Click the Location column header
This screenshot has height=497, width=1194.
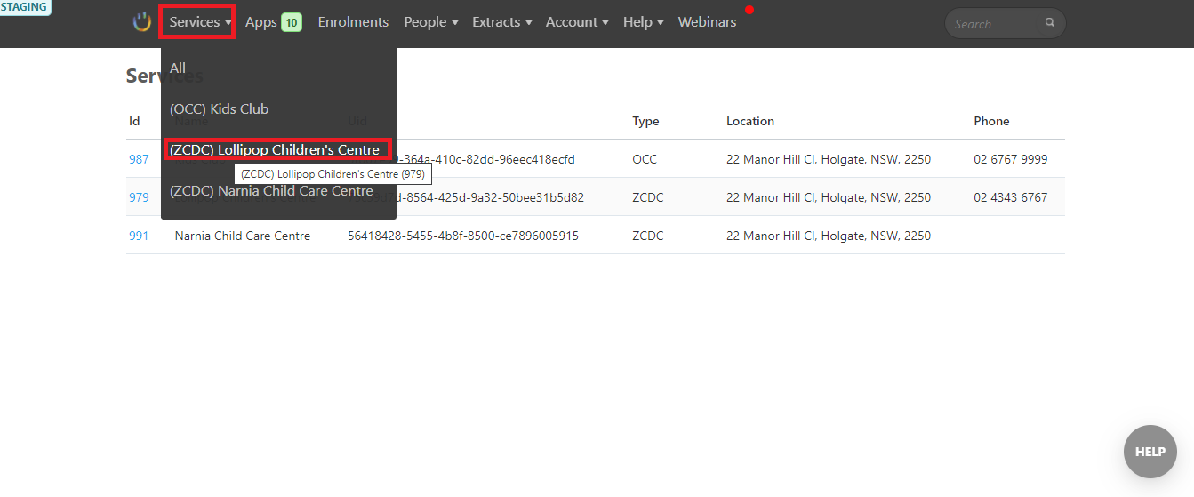(750, 122)
